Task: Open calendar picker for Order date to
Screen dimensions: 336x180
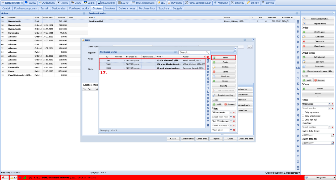Action: (333, 143)
